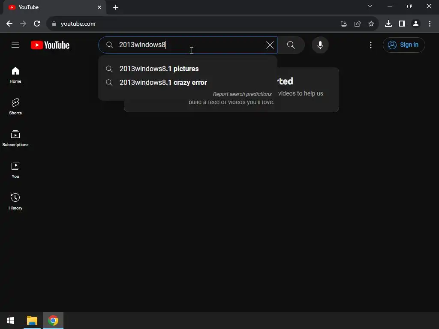Start voice search with microphone
Viewport: 439px width, 329px height.
pos(320,45)
